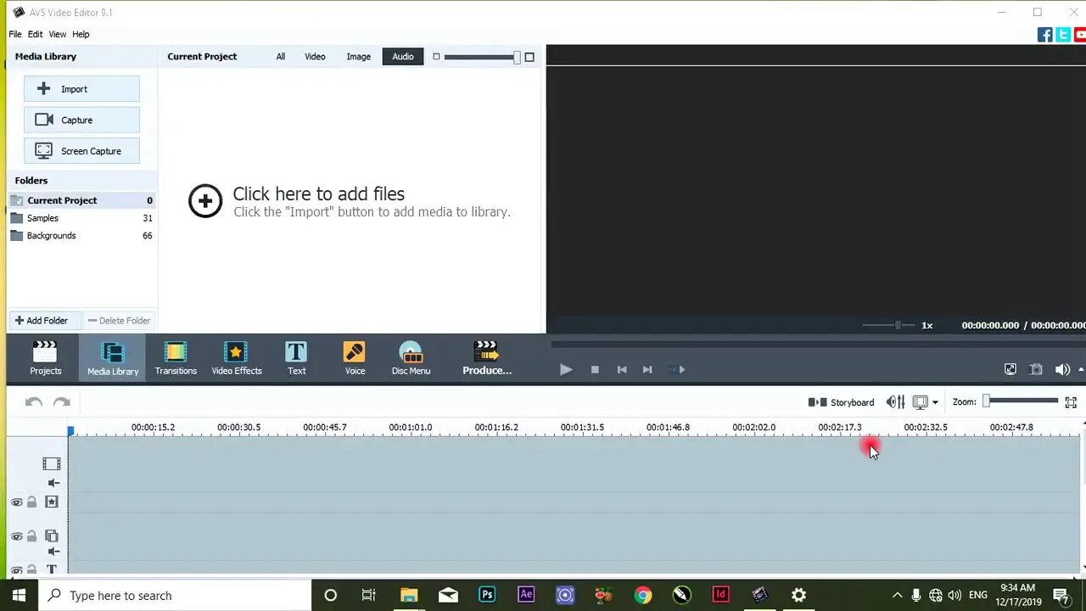1086x611 pixels.
Task: Take a snapshot of the preview
Action: tap(1036, 369)
